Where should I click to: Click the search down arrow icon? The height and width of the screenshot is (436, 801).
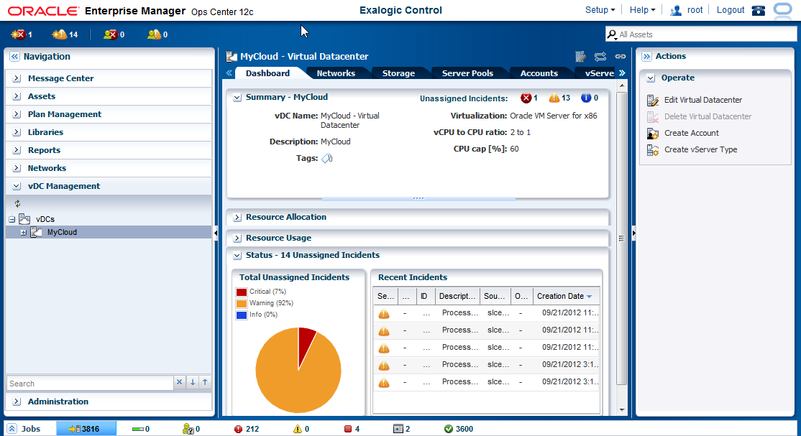(x=193, y=382)
